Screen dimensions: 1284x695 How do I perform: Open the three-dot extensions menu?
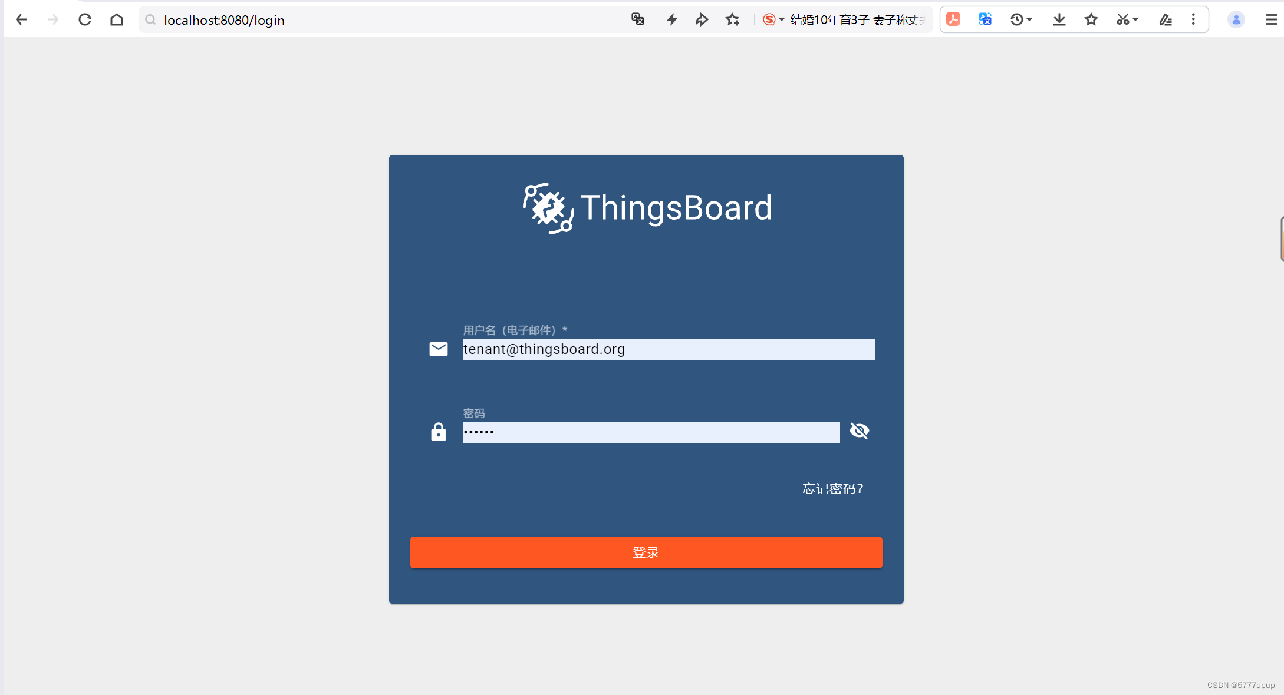1193,19
